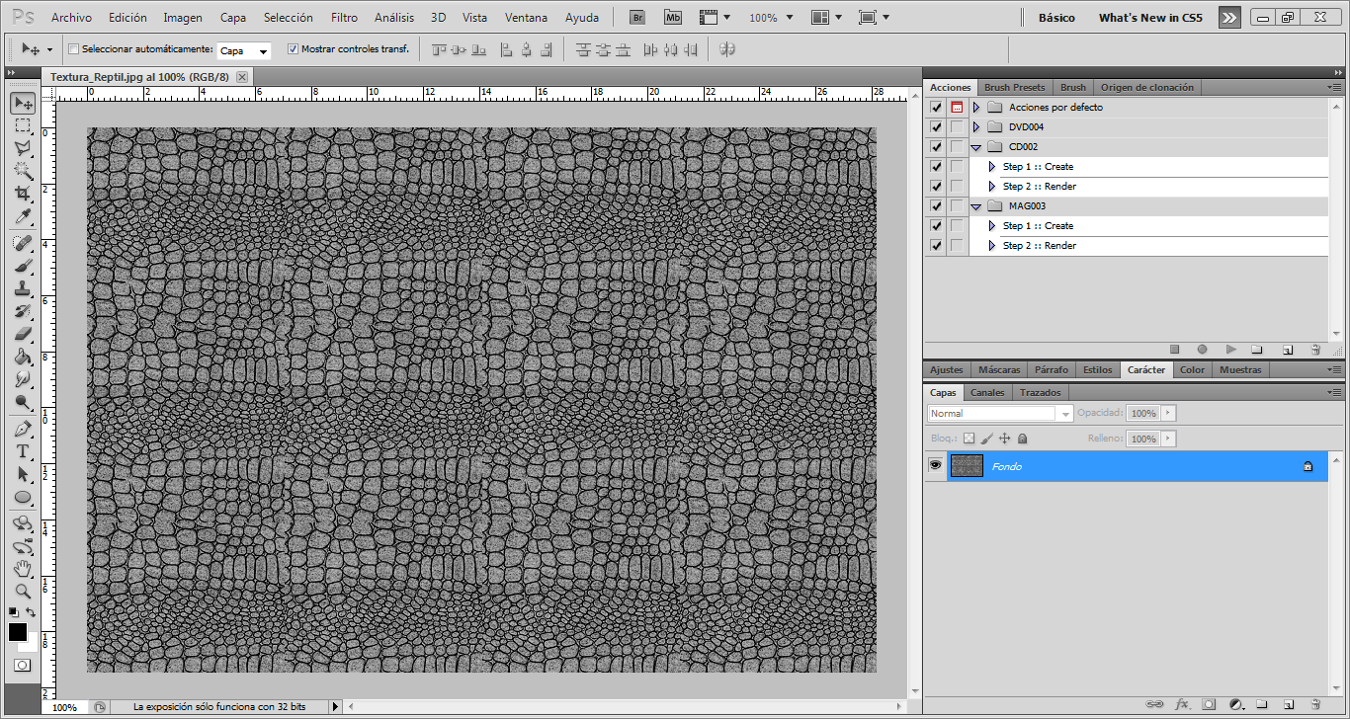Viewport: 1350px width, 719px height.
Task: Select the Paint Bucket tool
Action: click(x=23, y=357)
